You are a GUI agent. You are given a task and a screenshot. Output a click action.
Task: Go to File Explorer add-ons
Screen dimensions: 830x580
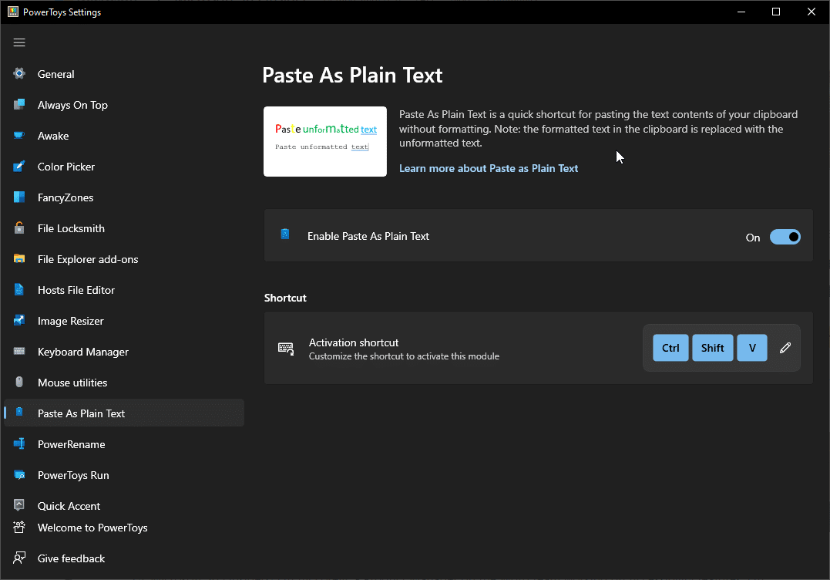123,259
